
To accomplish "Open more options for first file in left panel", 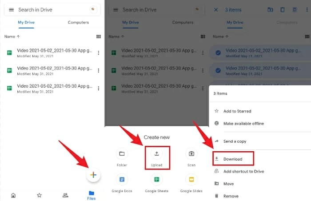I will (98, 53).
